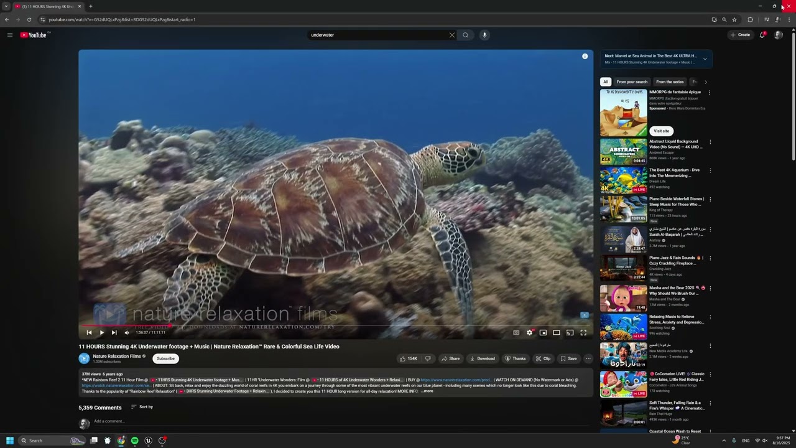The height and width of the screenshot is (448, 796).
Task: Focus the Add a comment field
Action: tap(342, 421)
